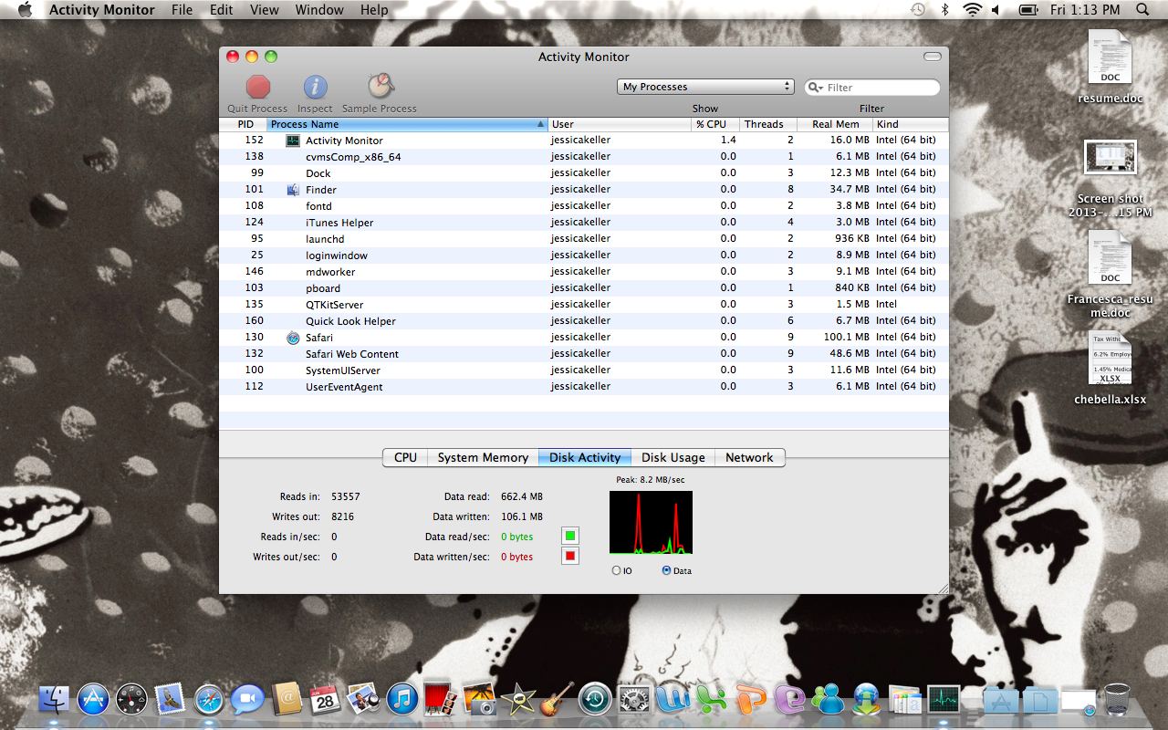Open System Preferences gear icon in Dock

pos(633,700)
